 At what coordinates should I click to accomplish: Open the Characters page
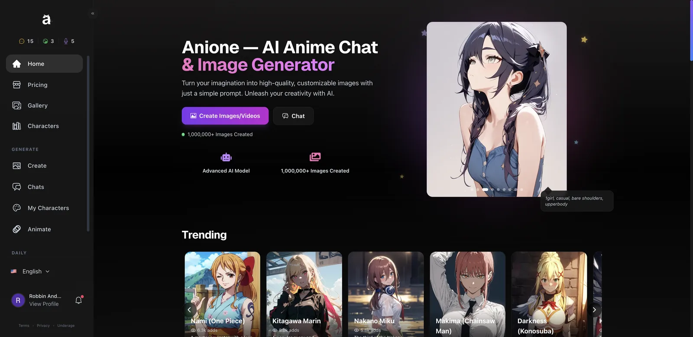tap(44, 126)
